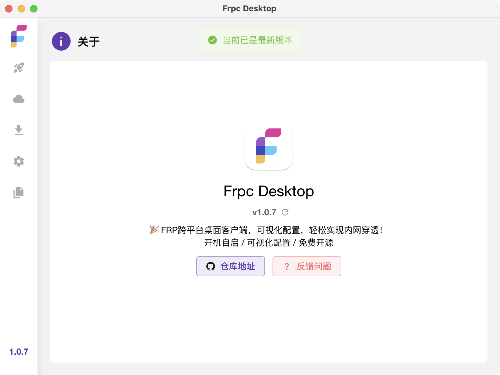Image resolution: width=500 pixels, height=375 pixels.
Task: Click the purple info icon beside 关于
Action: point(61,41)
